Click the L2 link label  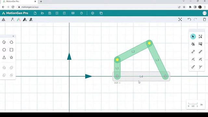point(133,51)
